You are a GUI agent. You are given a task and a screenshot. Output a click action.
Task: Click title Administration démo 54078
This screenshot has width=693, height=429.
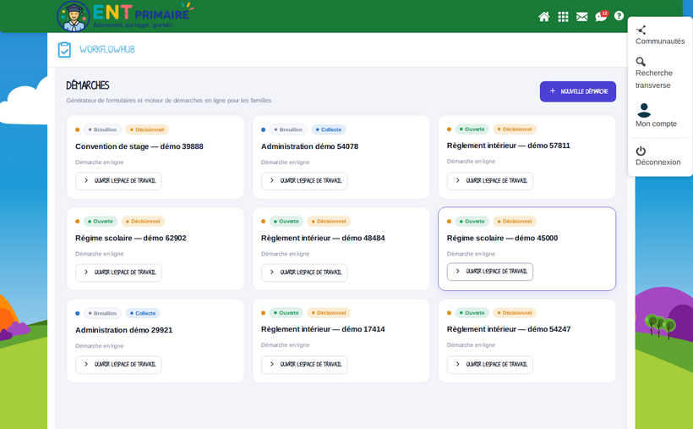tap(310, 146)
